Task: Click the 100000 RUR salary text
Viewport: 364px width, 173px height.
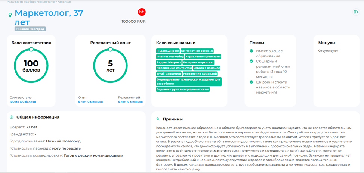Action: click(x=133, y=22)
